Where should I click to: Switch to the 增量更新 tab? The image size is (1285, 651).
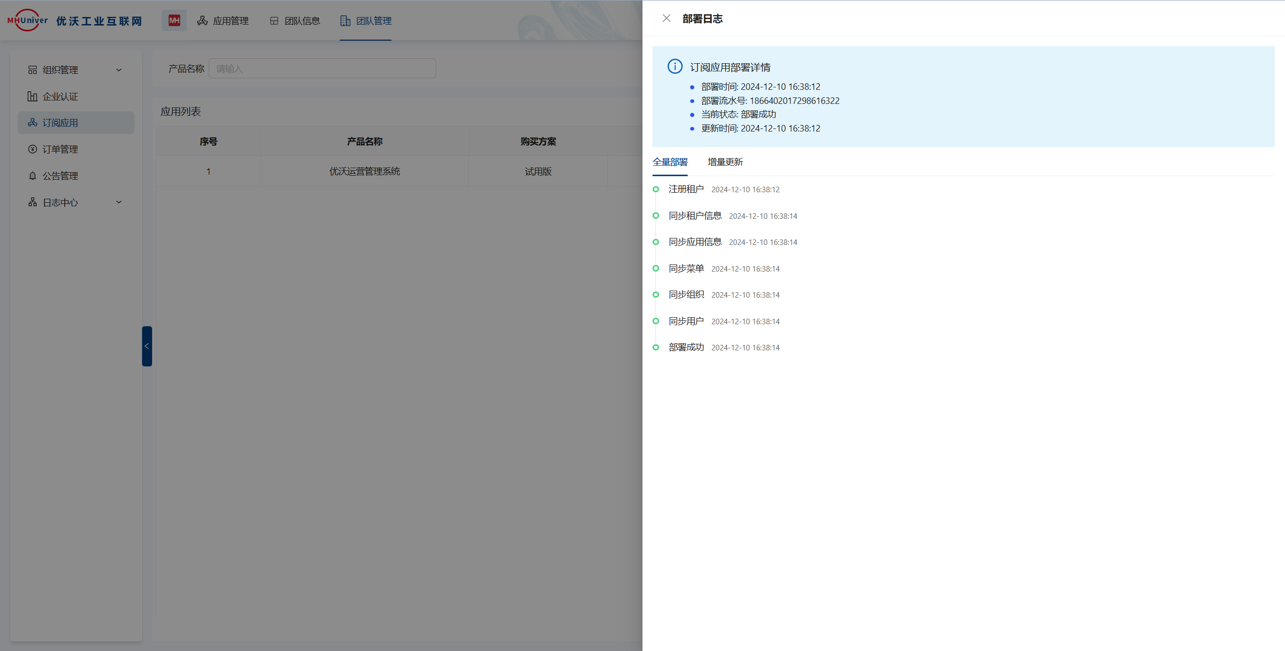(x=725, y=162)
